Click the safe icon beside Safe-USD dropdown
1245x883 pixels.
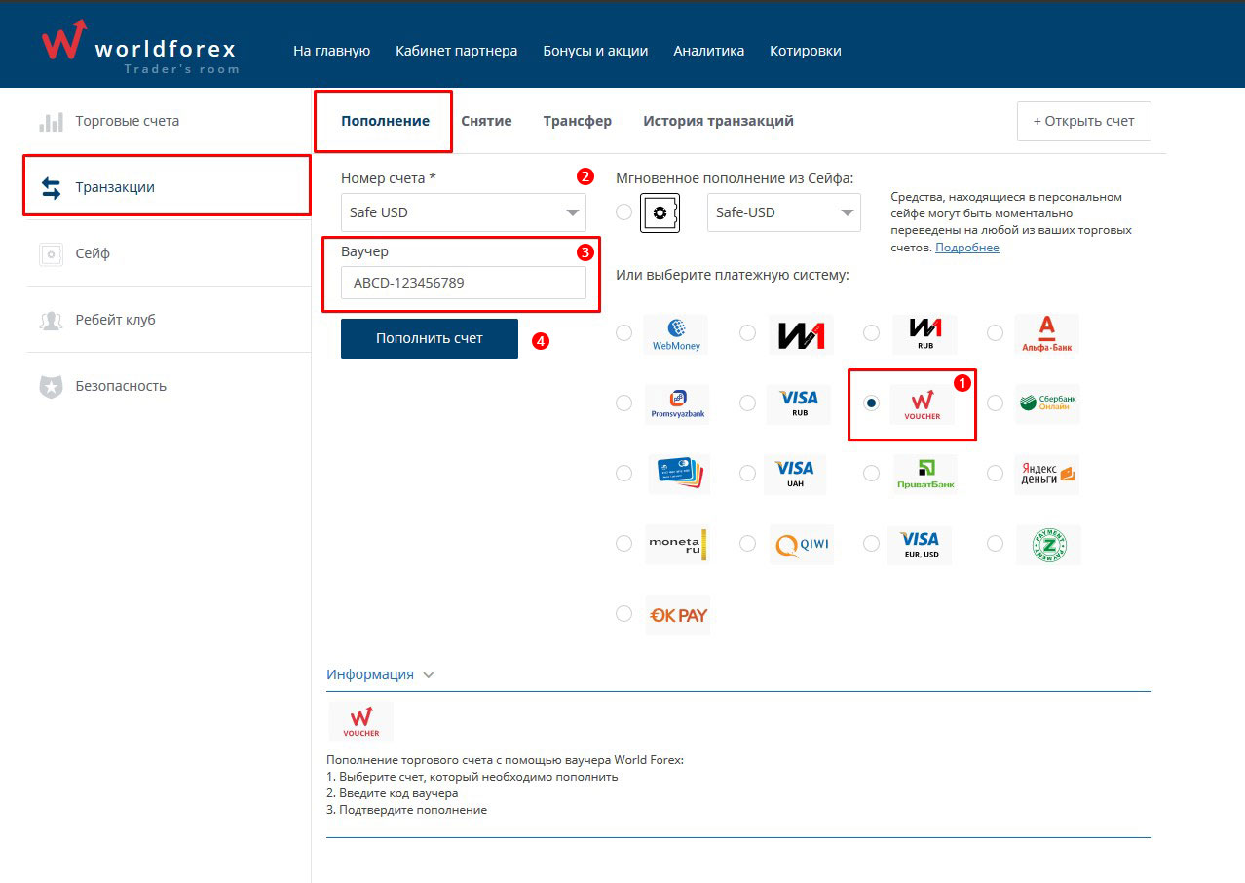click(659, 212)
